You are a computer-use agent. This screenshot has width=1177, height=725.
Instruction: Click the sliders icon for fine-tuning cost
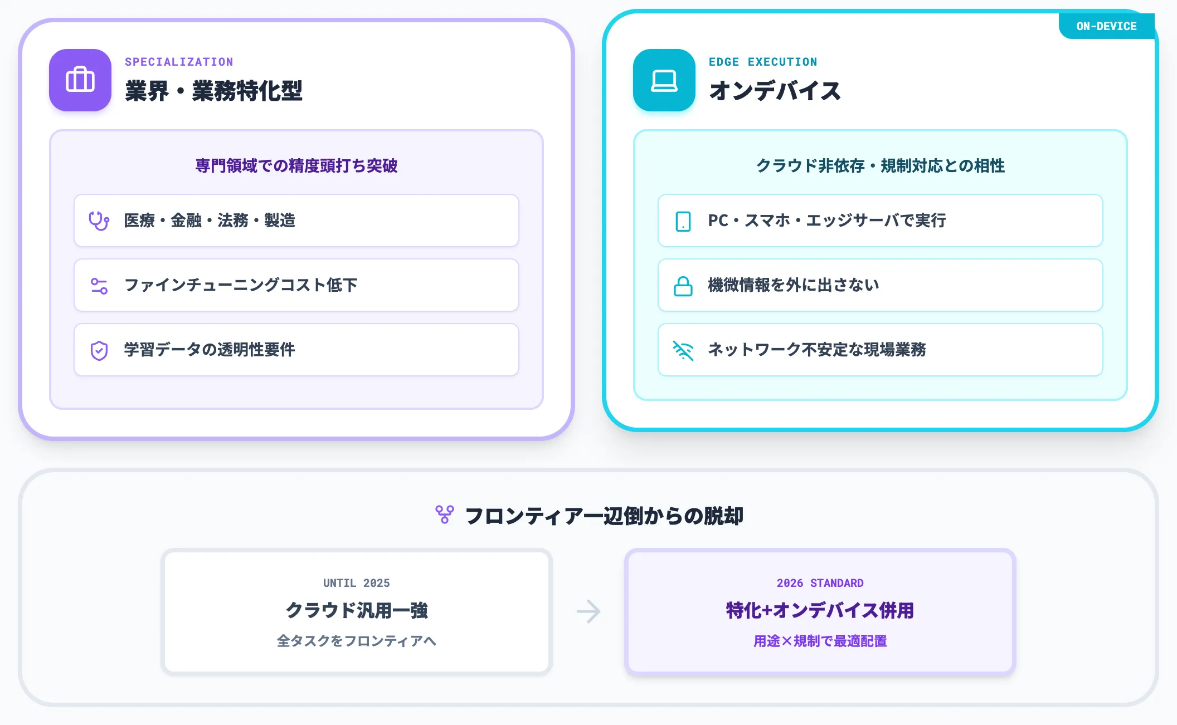tap(99, 286)
